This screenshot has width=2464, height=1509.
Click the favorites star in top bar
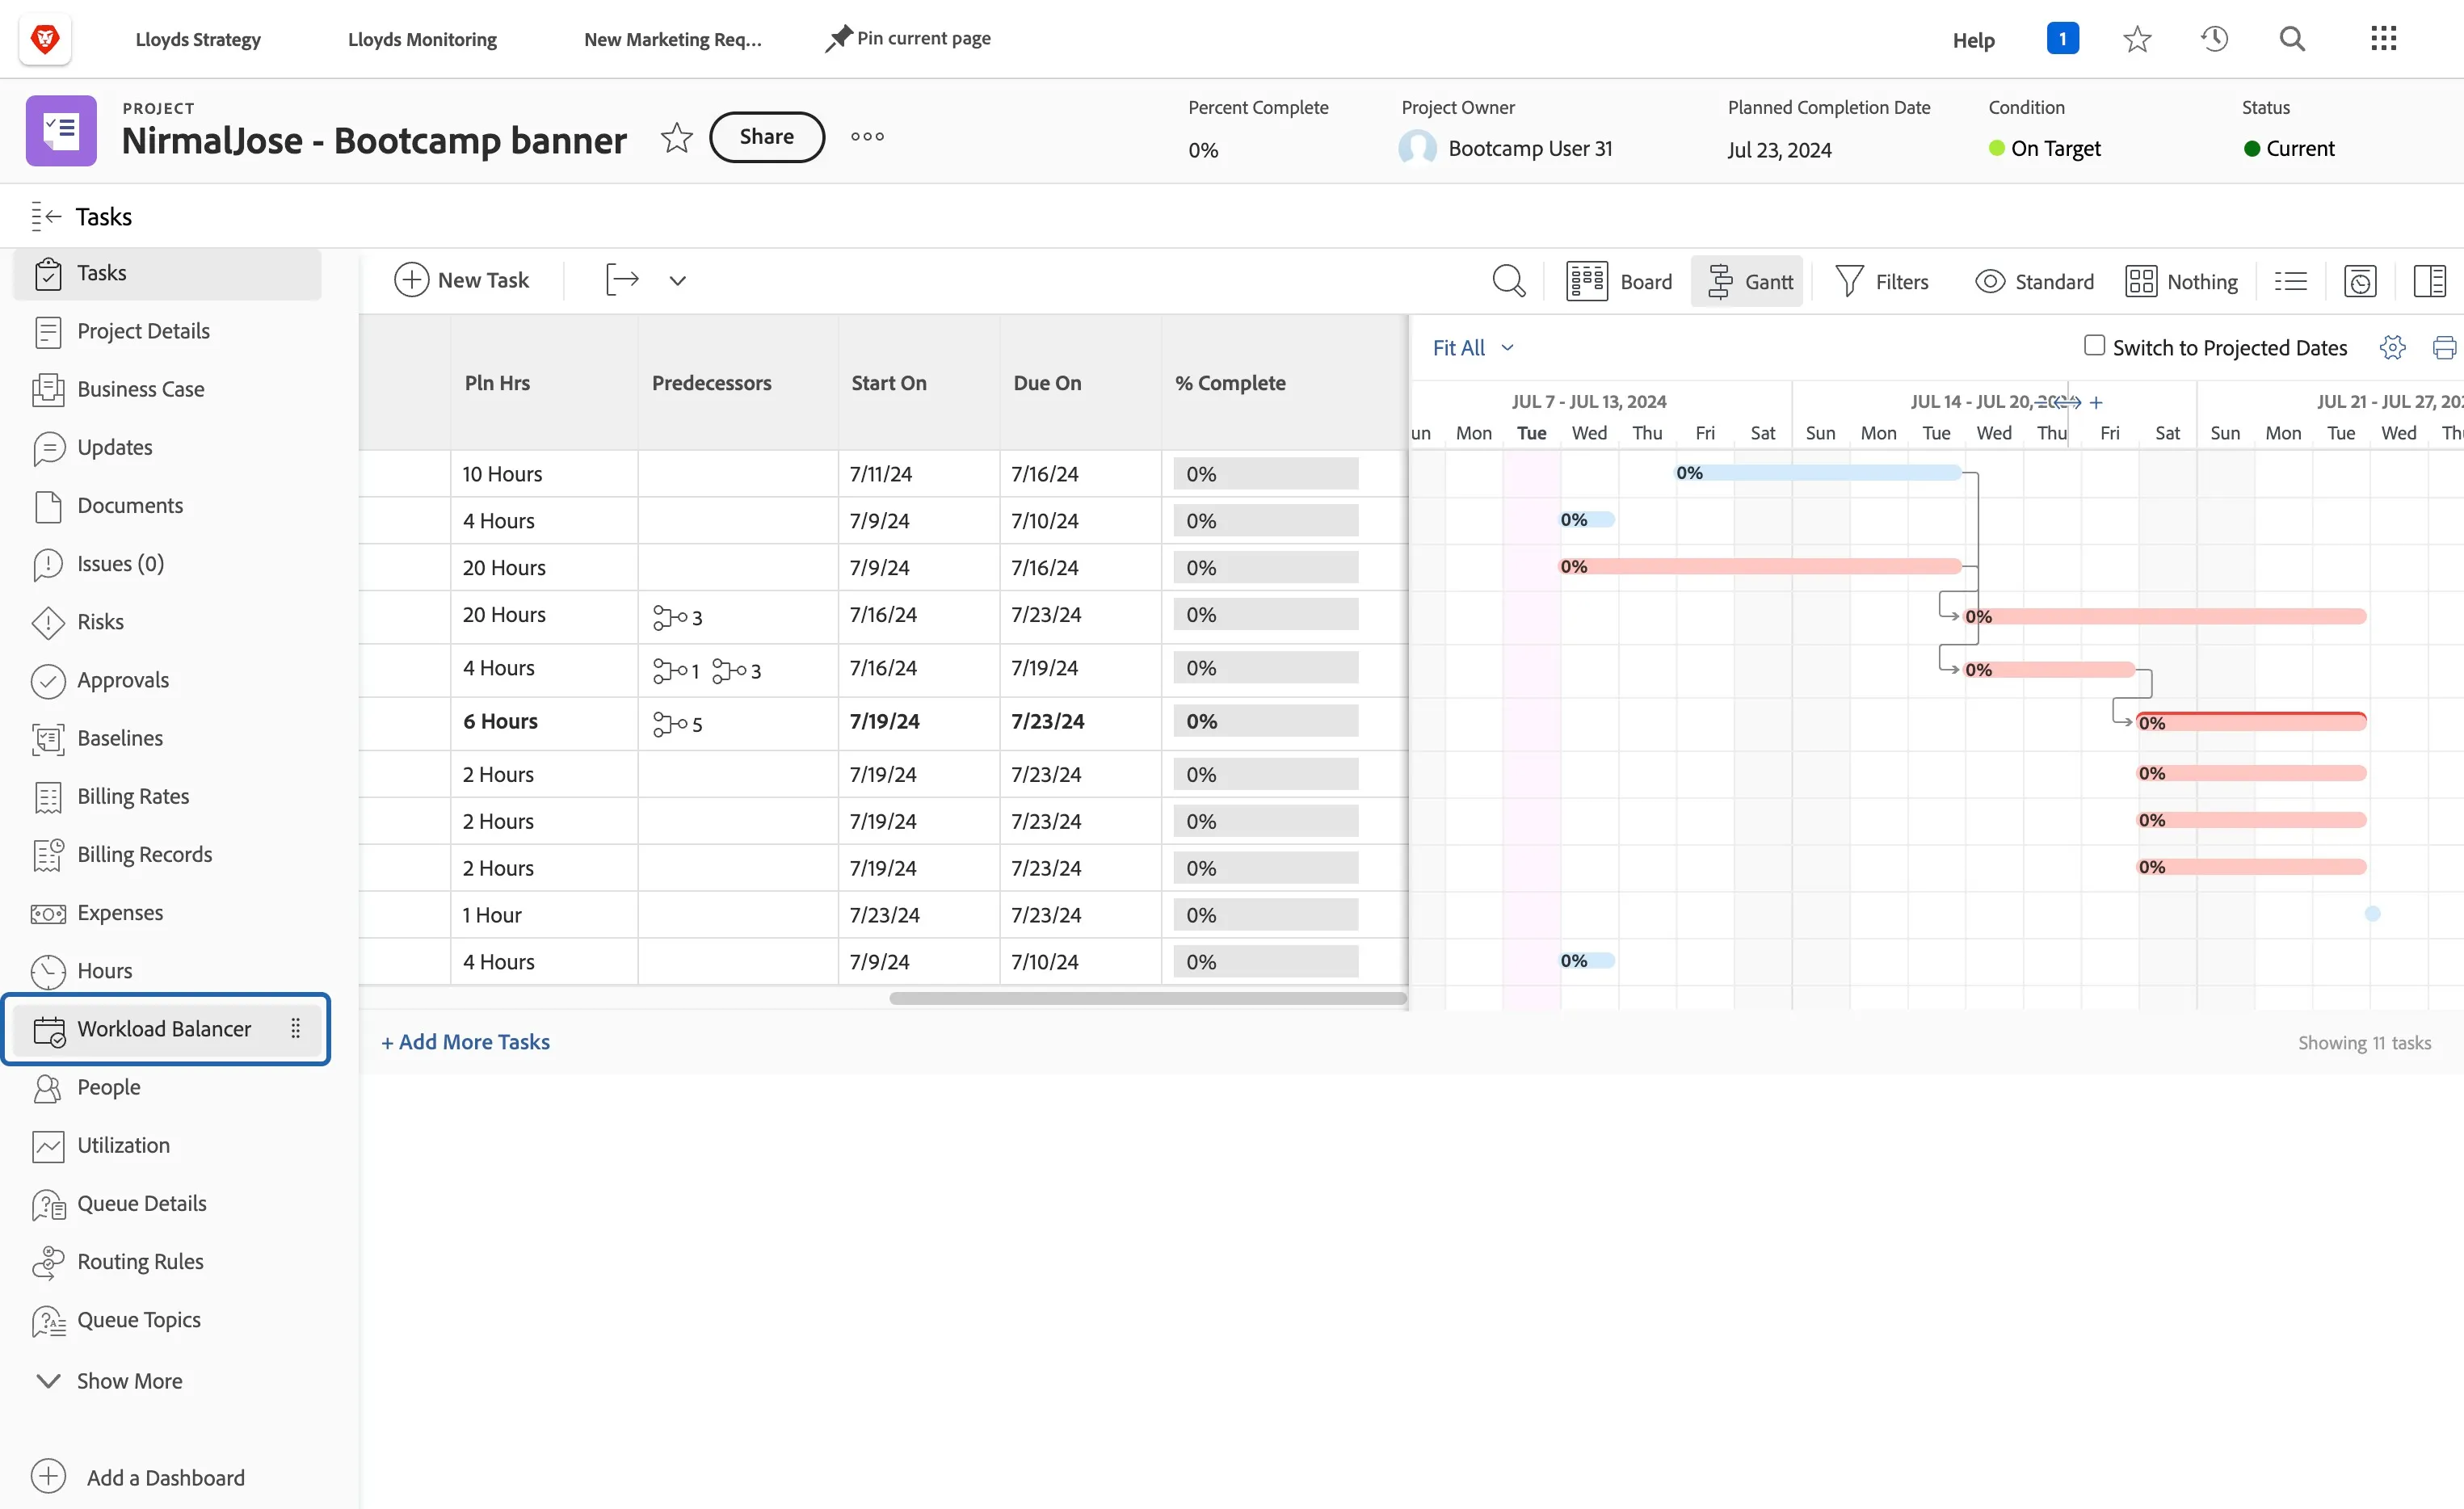pos(2137,39)
